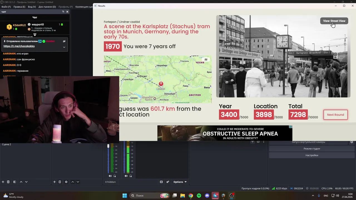Image resolution: width=356 pixels, height=200 pixels.
Task: Mute first audio mixer channel speaker icon
Action: (x=110, y=176)
